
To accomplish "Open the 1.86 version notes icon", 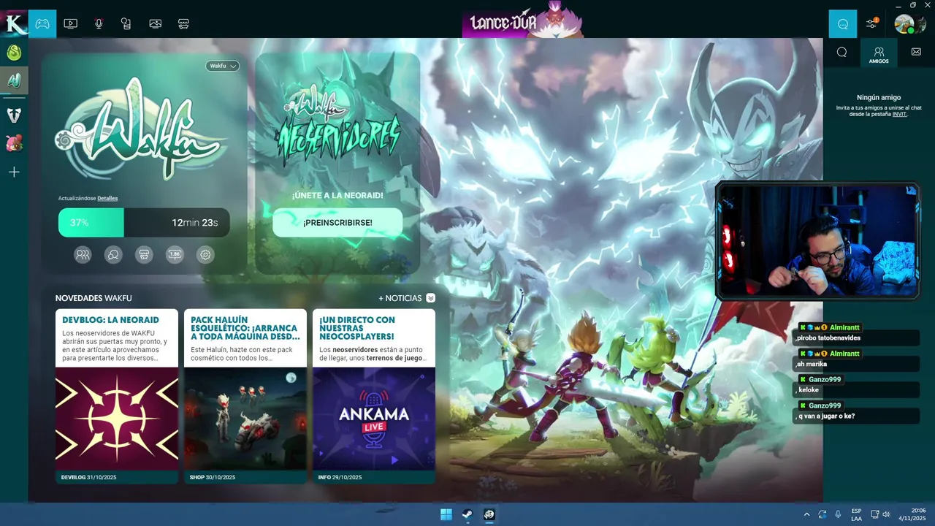I will point(175,254).
